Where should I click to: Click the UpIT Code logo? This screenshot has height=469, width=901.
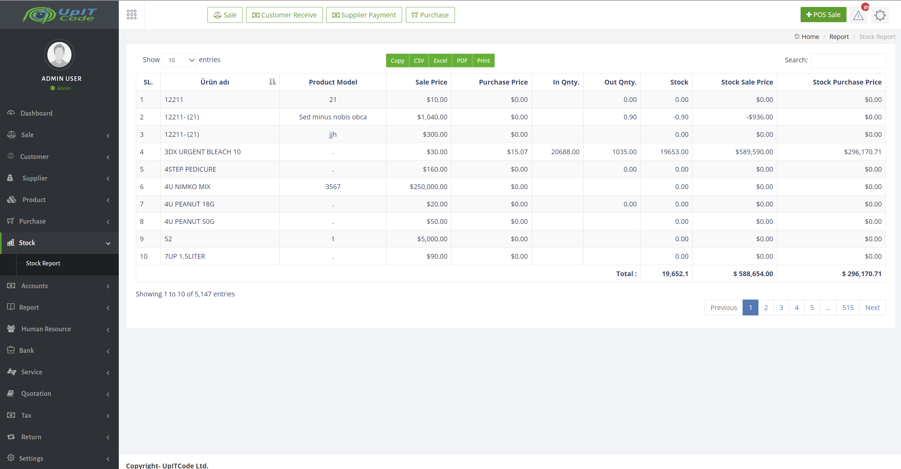(60, 15)
